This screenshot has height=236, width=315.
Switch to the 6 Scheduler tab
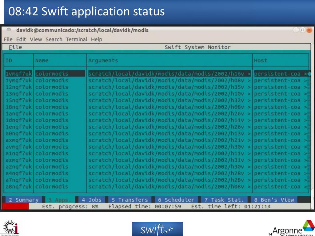click(176, 200)
